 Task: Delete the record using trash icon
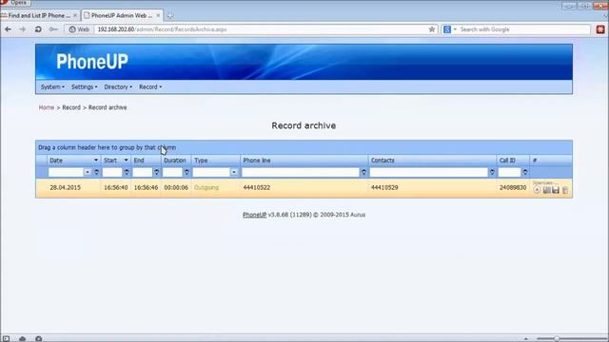point(565,190)
